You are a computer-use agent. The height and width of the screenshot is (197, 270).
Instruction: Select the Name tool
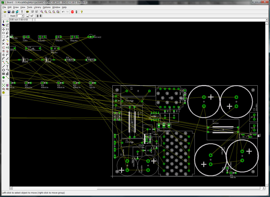tap(3, 51)
